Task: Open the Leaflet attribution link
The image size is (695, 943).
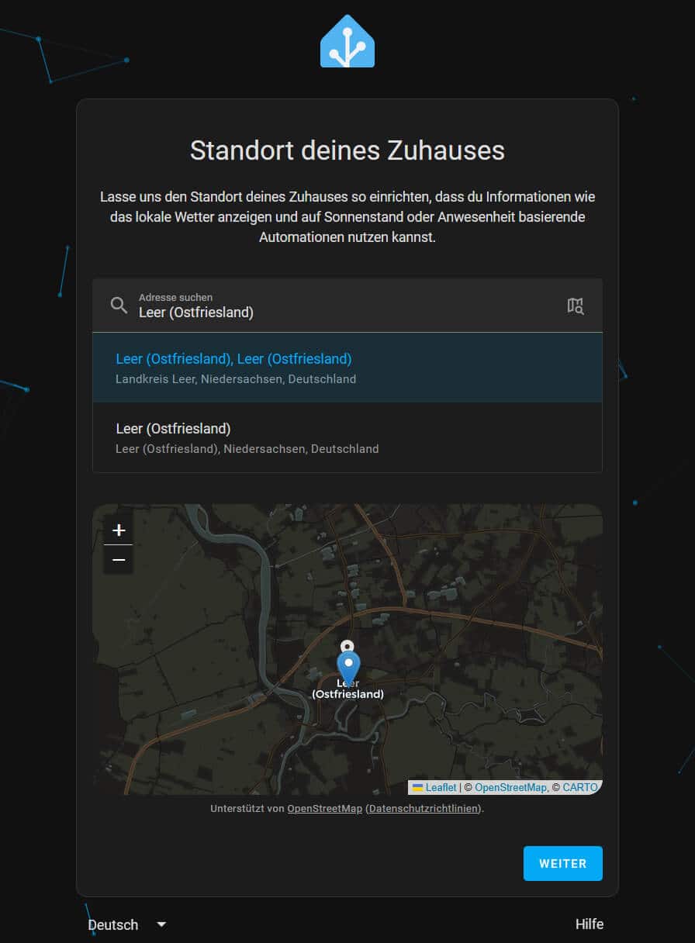Action: click(x=440, y=787)
